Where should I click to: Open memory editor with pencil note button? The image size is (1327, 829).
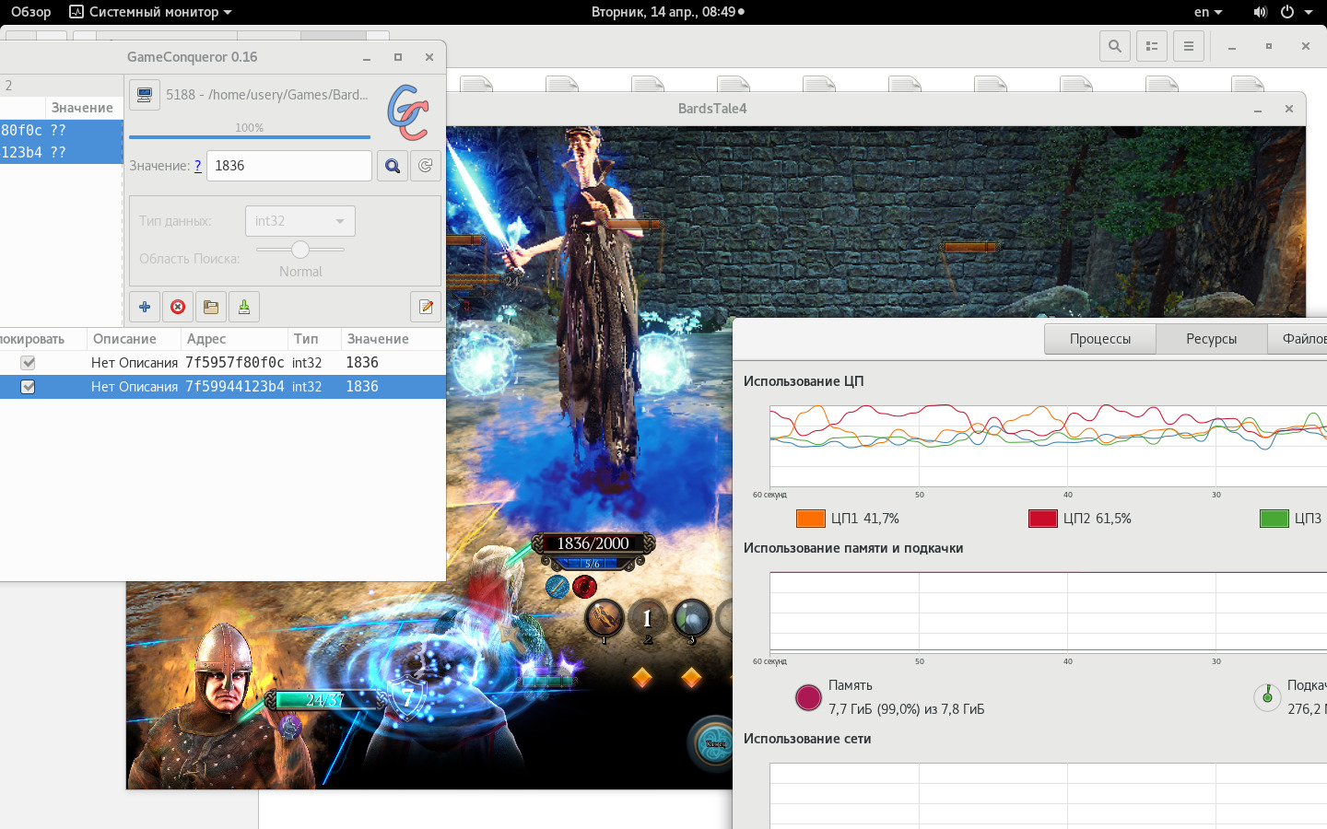tap(426, 307)
